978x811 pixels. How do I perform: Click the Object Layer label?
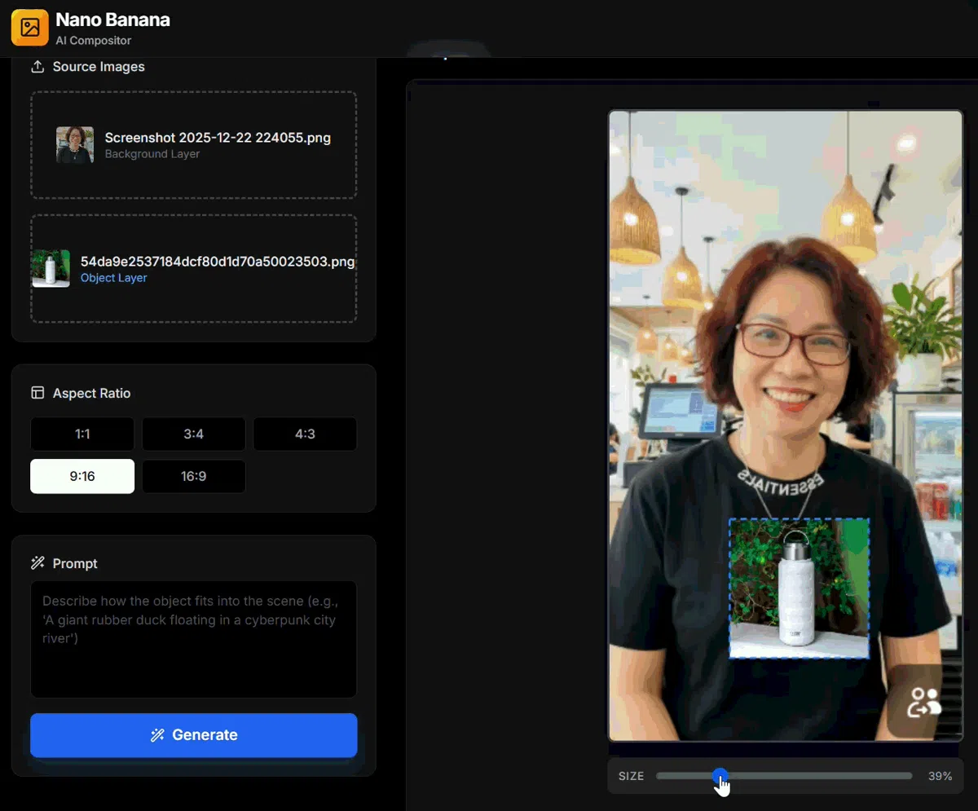pos(114,278)
